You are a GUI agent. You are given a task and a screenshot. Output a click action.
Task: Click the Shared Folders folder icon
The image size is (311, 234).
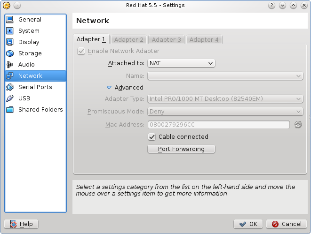[x=10, y=109]
